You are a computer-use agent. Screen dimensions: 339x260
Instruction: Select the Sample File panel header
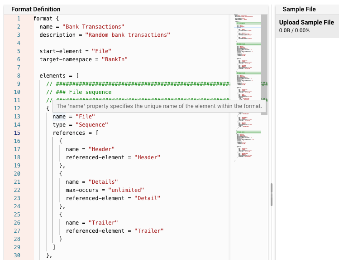point(299,9)
